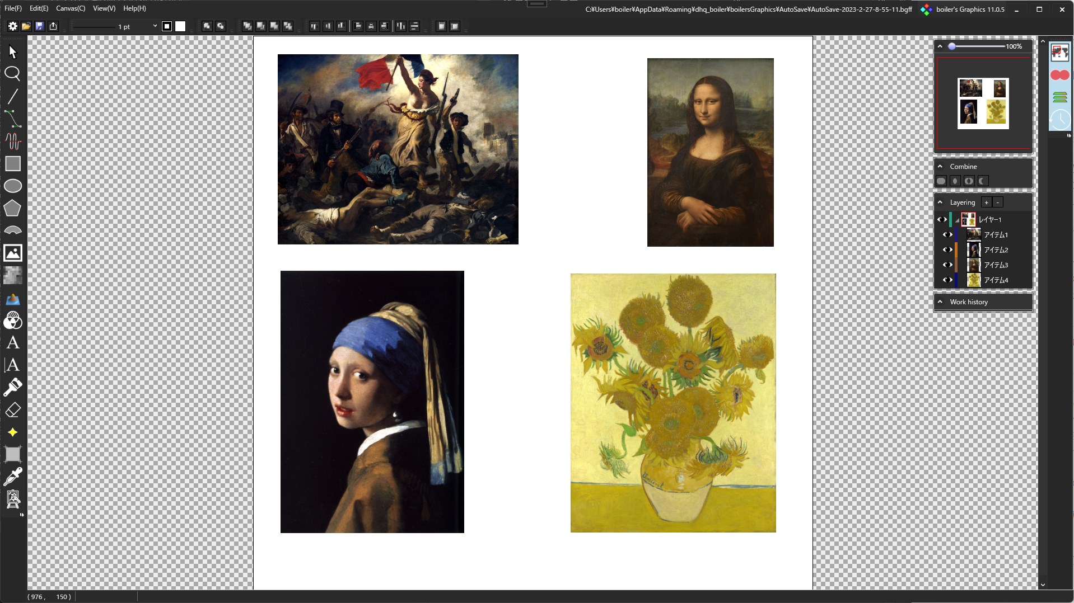Click the Mona Lisa thumbnail in the navigator

pos(999,88)
